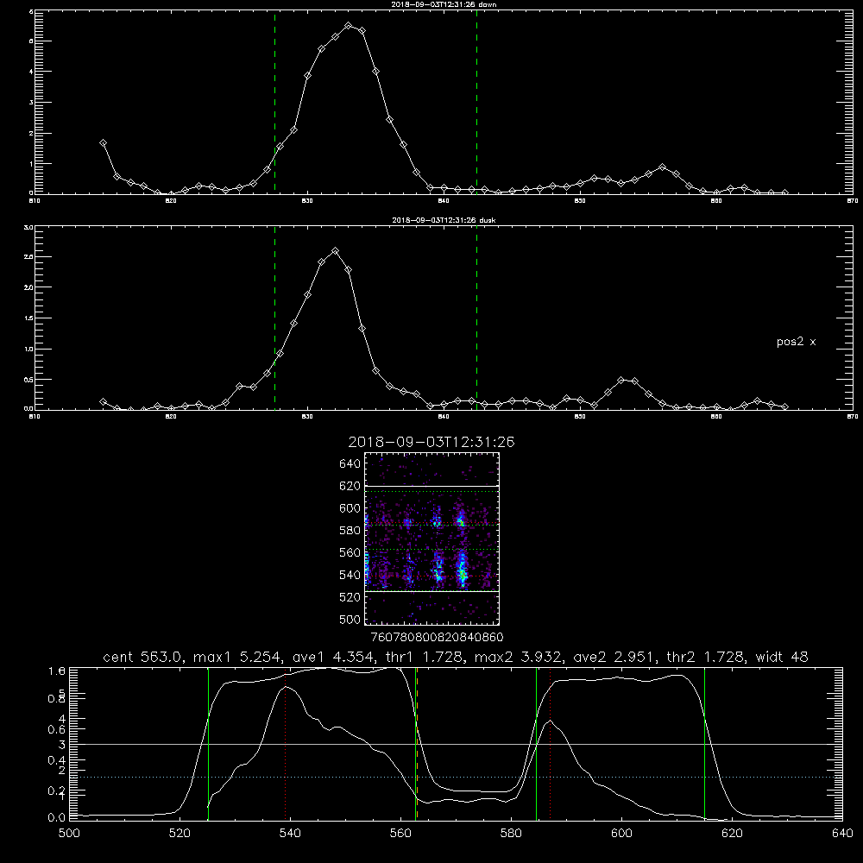Screen dimensions: 863x863
Task: Click the "580" label on bottom plot x-axis
Action: coord(511,834)
